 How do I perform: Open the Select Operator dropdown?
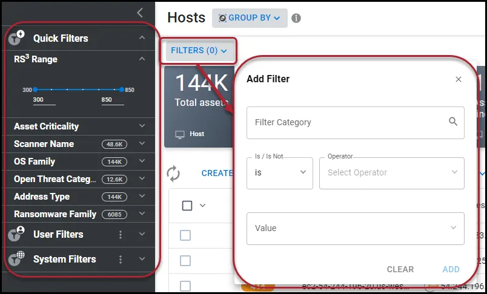[x=392, y=173]
